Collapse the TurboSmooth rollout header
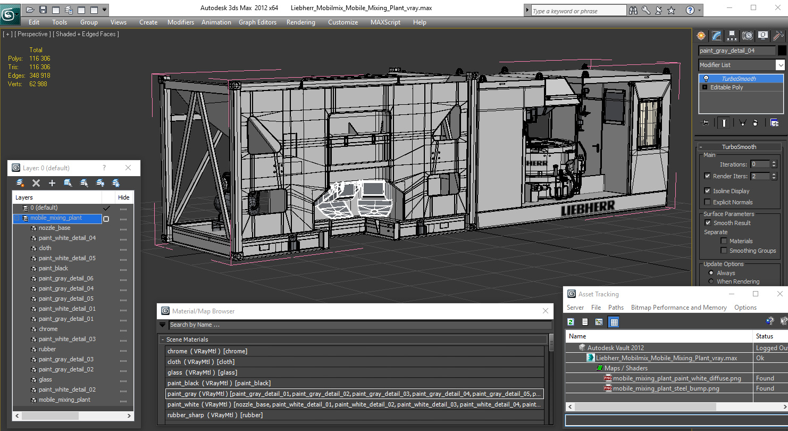Viewport: 788px width, 431px height. (739, 147)
